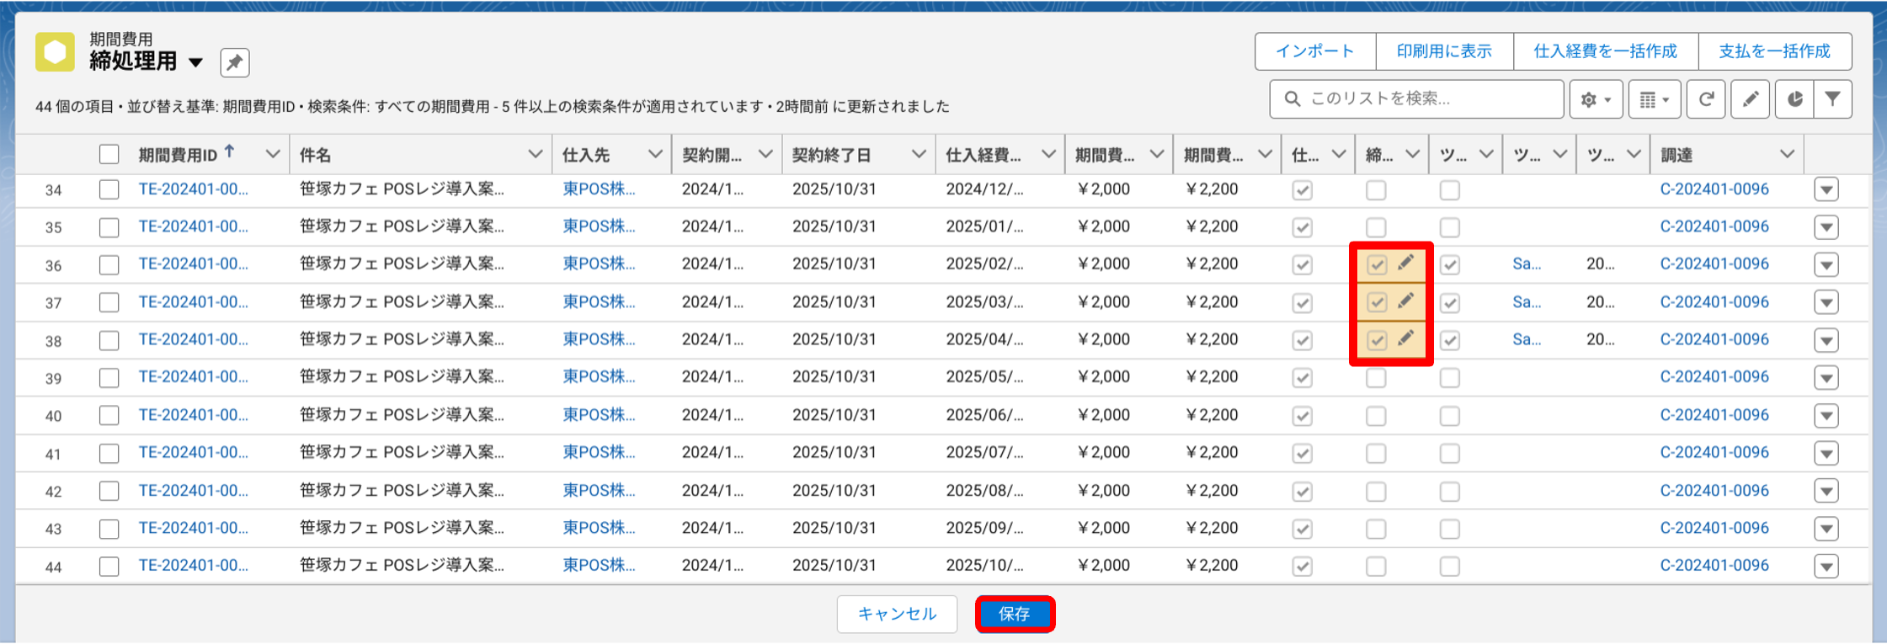Refresh the list with the reload icon
The width and height of the screenshot is (1887, 644).
click(x=1706, y=99)
